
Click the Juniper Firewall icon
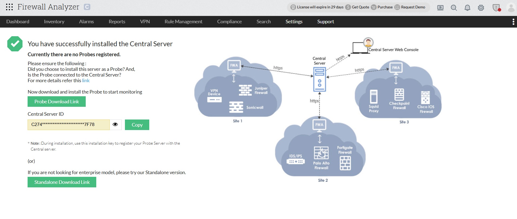tap(246, 90)
